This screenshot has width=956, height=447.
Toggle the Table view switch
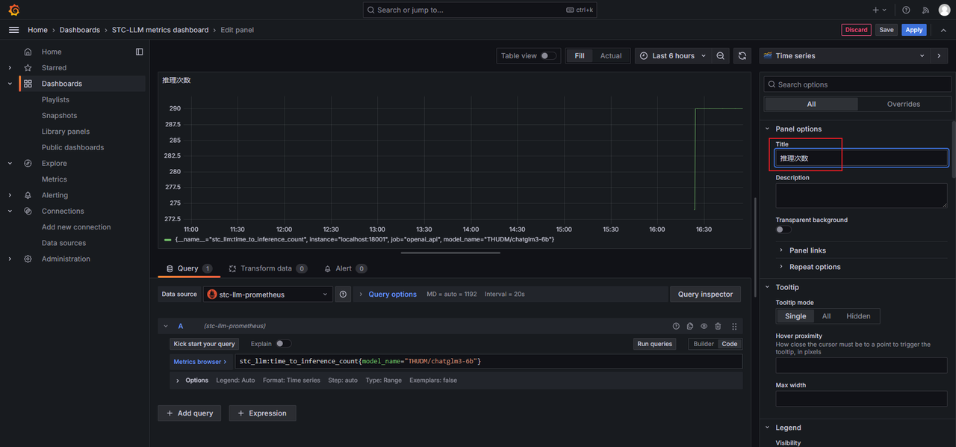coord(548,56)
